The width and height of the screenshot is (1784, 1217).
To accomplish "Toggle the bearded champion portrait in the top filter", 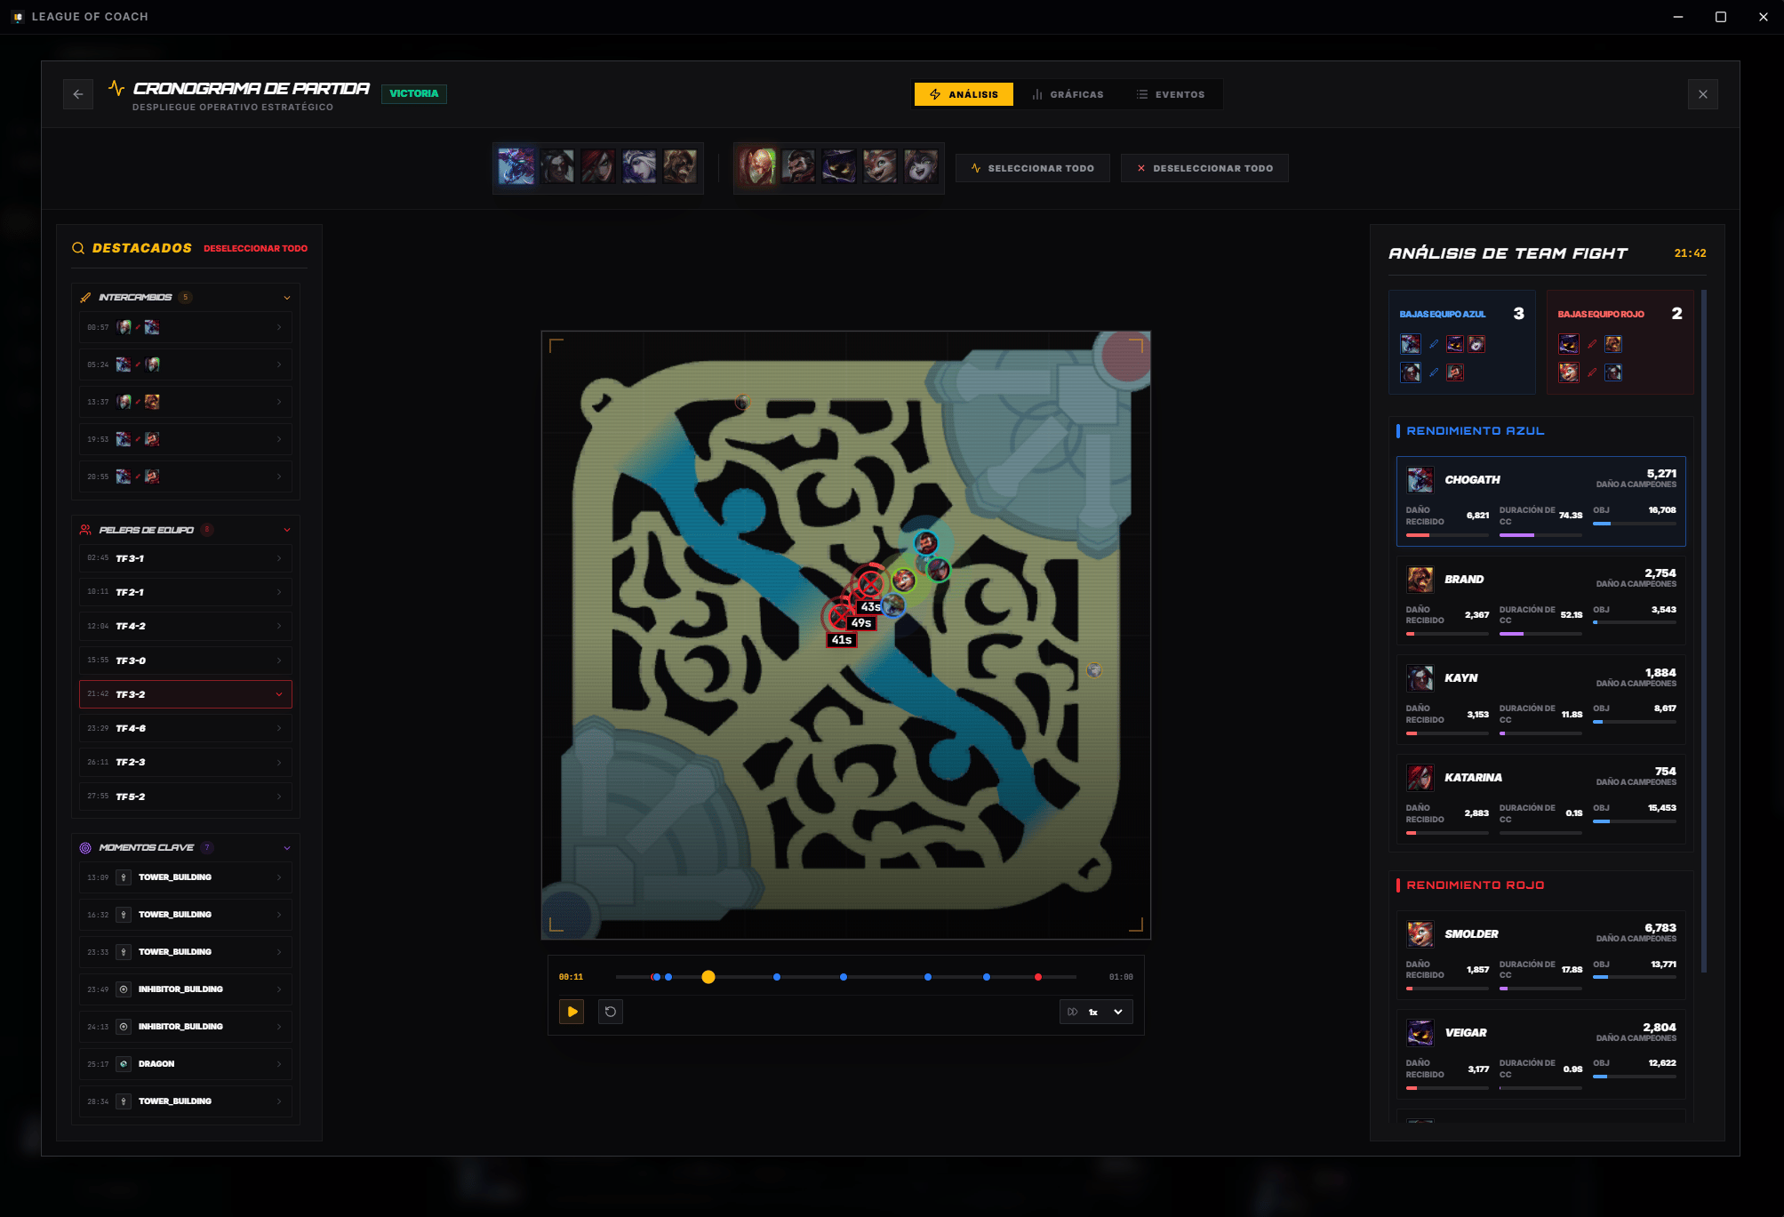I will [x=798, y=167].
